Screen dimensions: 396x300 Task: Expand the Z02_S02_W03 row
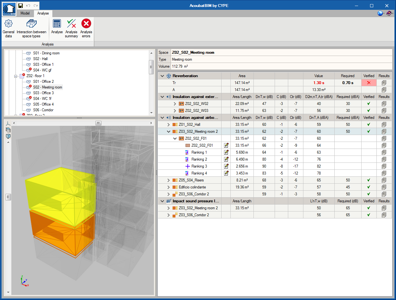click(x=175, y=111)
